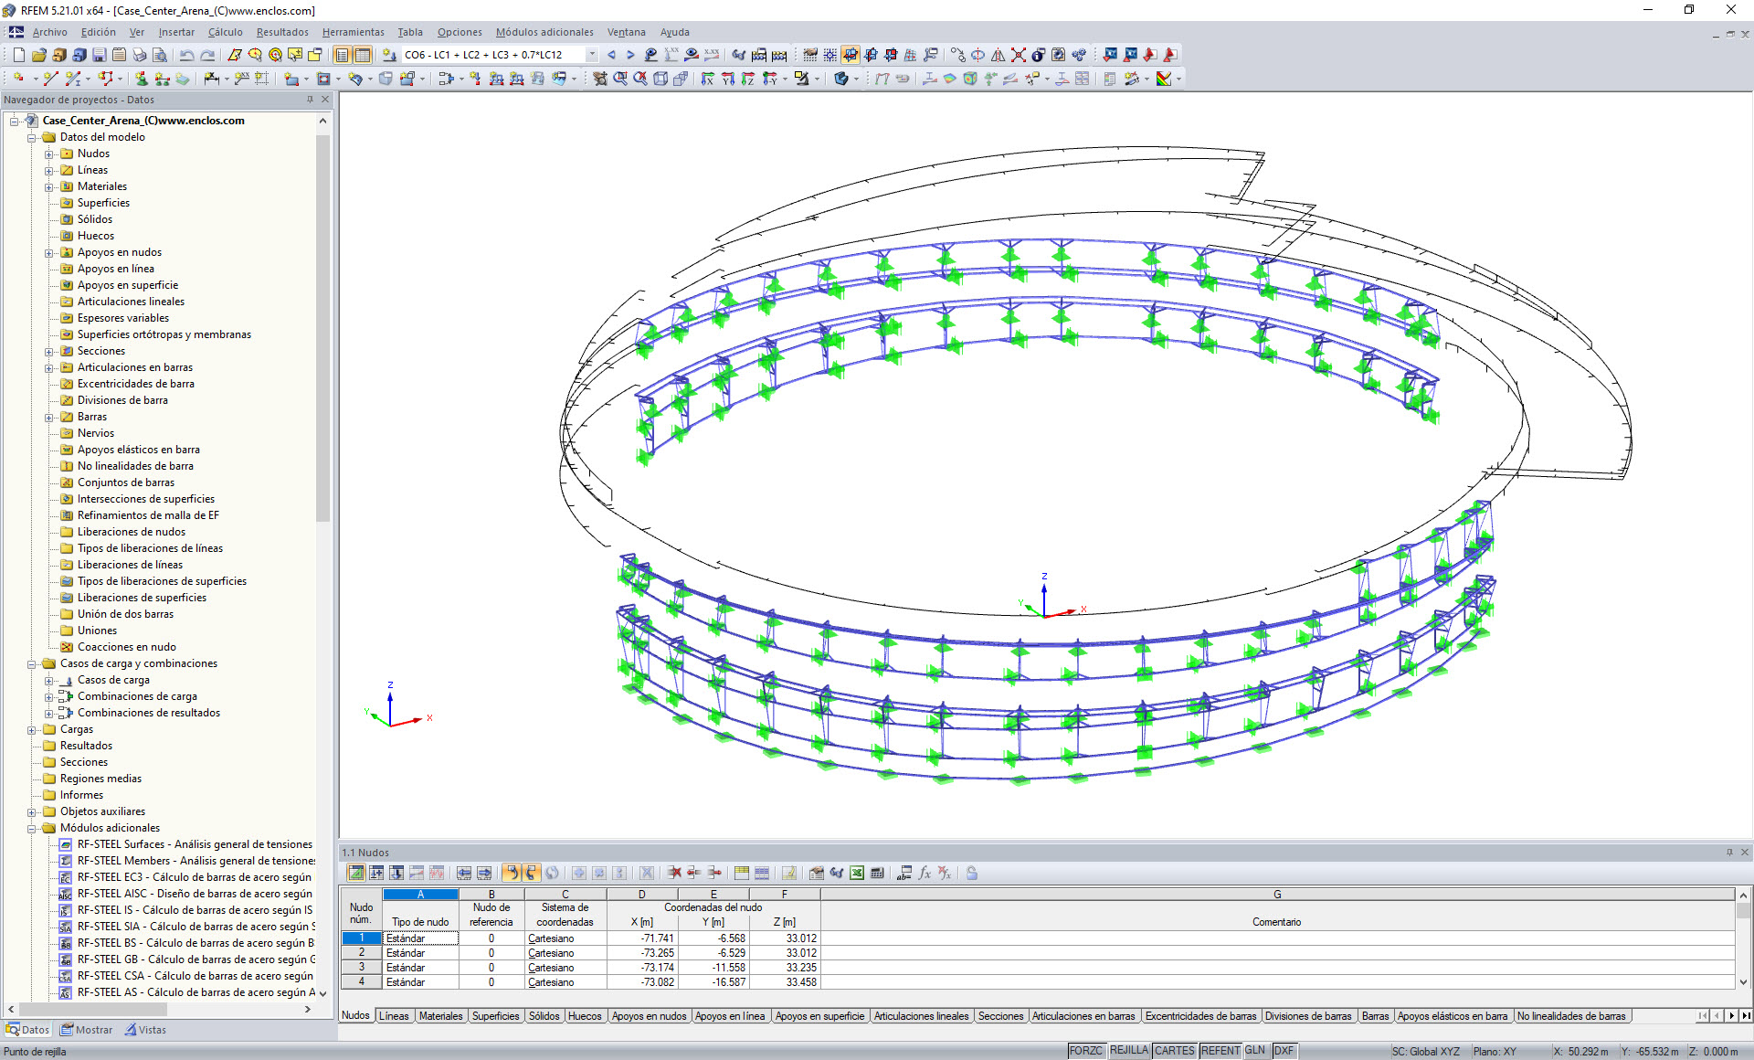The width and height of the screenshot is (1754, 1060).
Task: Click the Undo icon on the toolbar
Action: (187, 55)
